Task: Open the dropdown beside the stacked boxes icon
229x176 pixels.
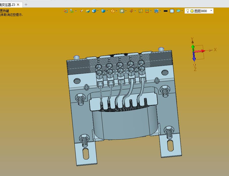Action: click(107, 11)
